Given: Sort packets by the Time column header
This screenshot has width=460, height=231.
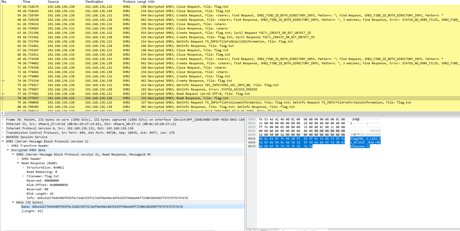Looking at the screenshot, I should pos(27,2).
